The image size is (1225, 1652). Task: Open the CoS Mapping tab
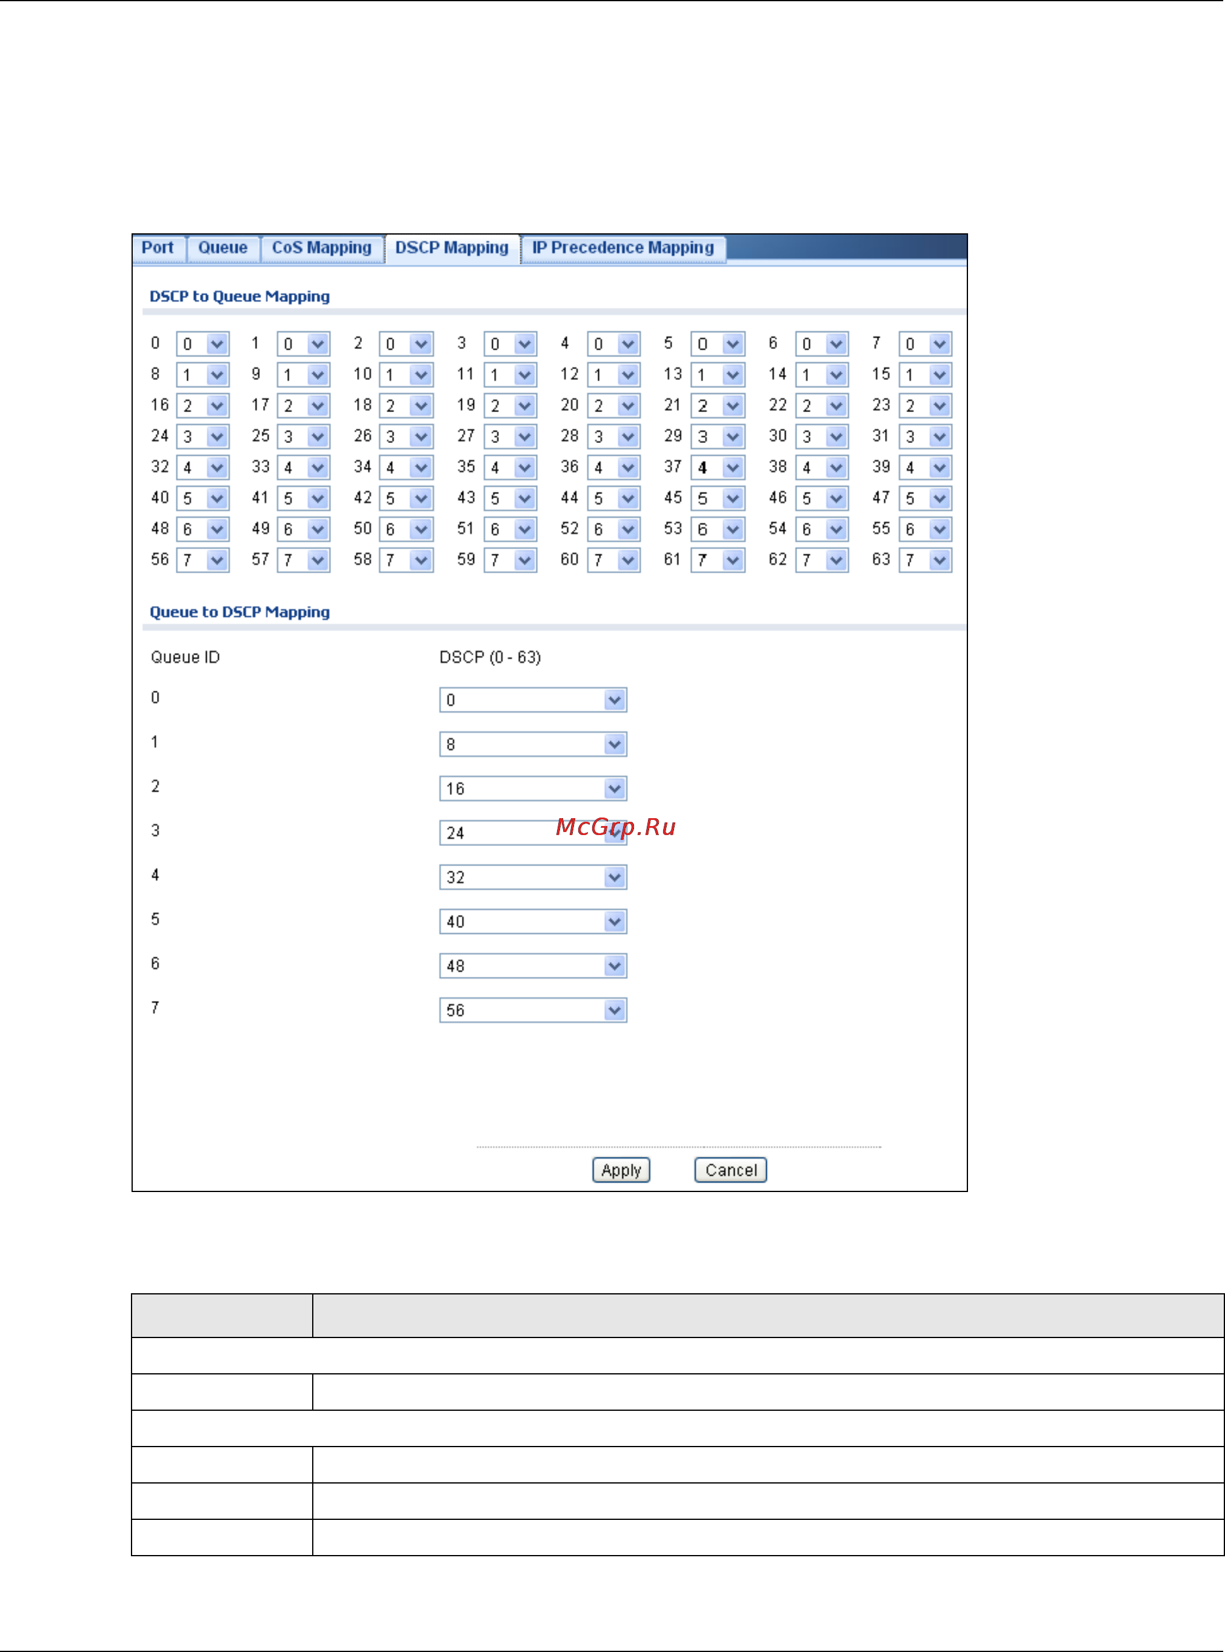click(322, 248)
